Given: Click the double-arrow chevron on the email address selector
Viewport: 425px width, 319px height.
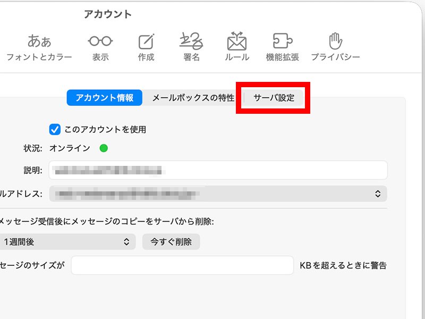Looking at the screenshot, I should click(378, 194).
